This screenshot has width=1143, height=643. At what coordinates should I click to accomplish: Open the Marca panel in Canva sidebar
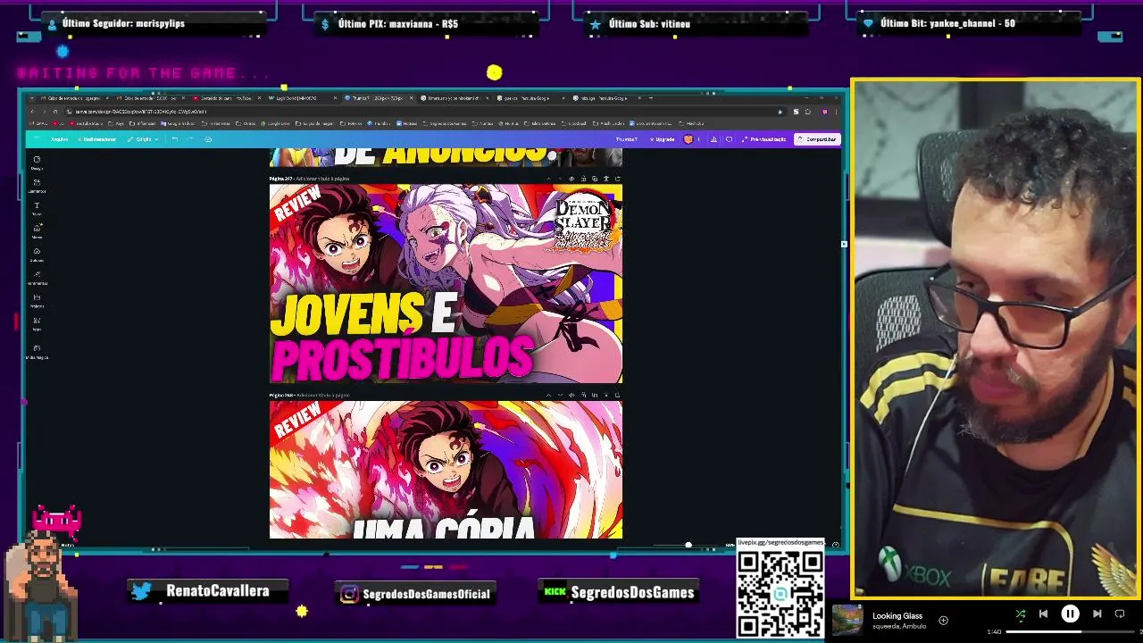coord(37,230)
